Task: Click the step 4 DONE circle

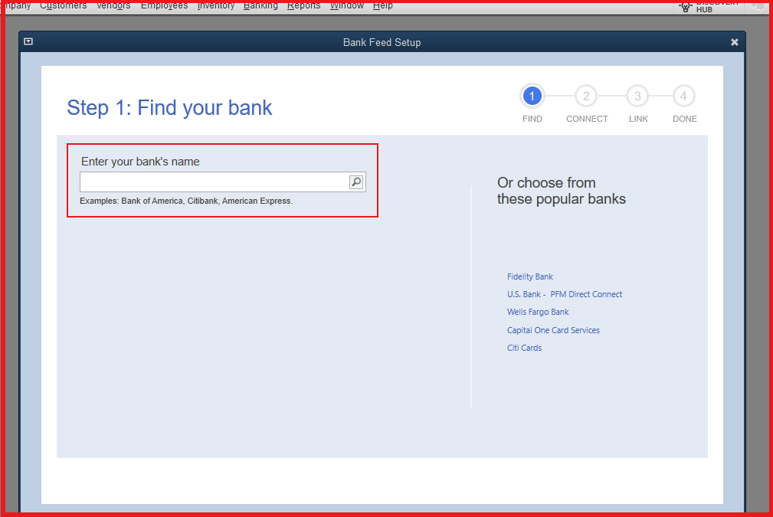Action: pyautogui.click(x=683, y=97)
